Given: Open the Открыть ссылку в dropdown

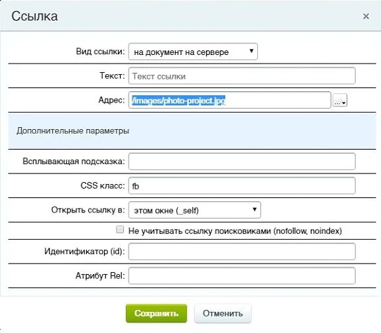Looking at the screenshot, I should (x=195, y=210).
